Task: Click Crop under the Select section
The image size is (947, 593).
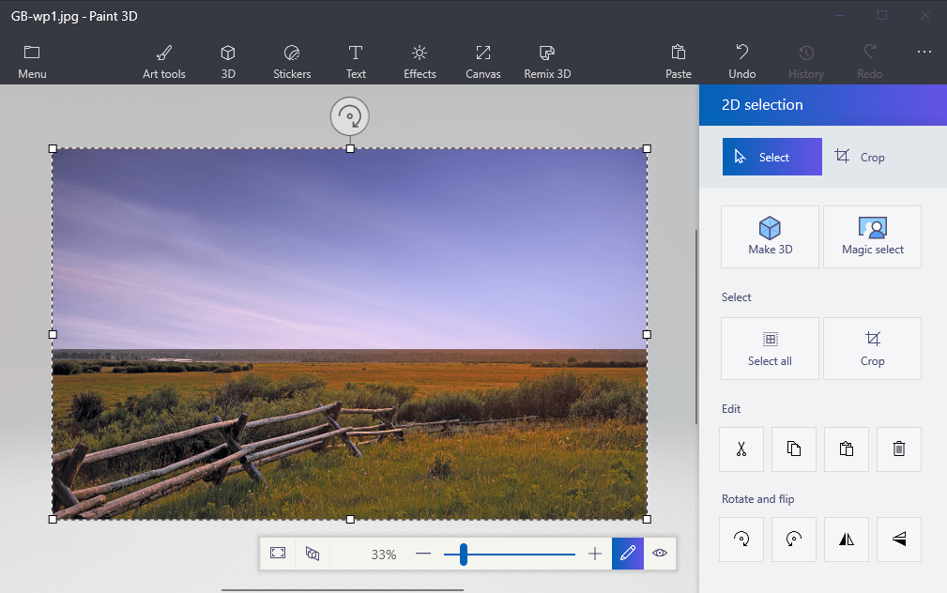Action: pos(872,348)
